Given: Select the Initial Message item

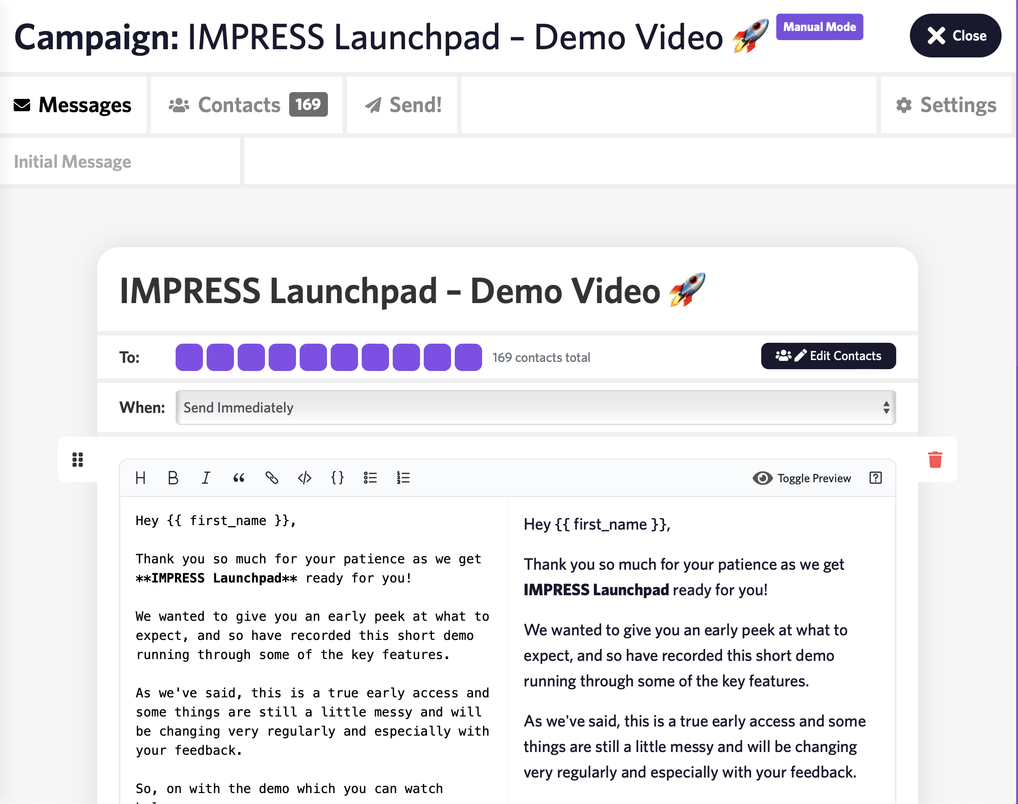Looking at the screenshot, I should tap(73, 161).
